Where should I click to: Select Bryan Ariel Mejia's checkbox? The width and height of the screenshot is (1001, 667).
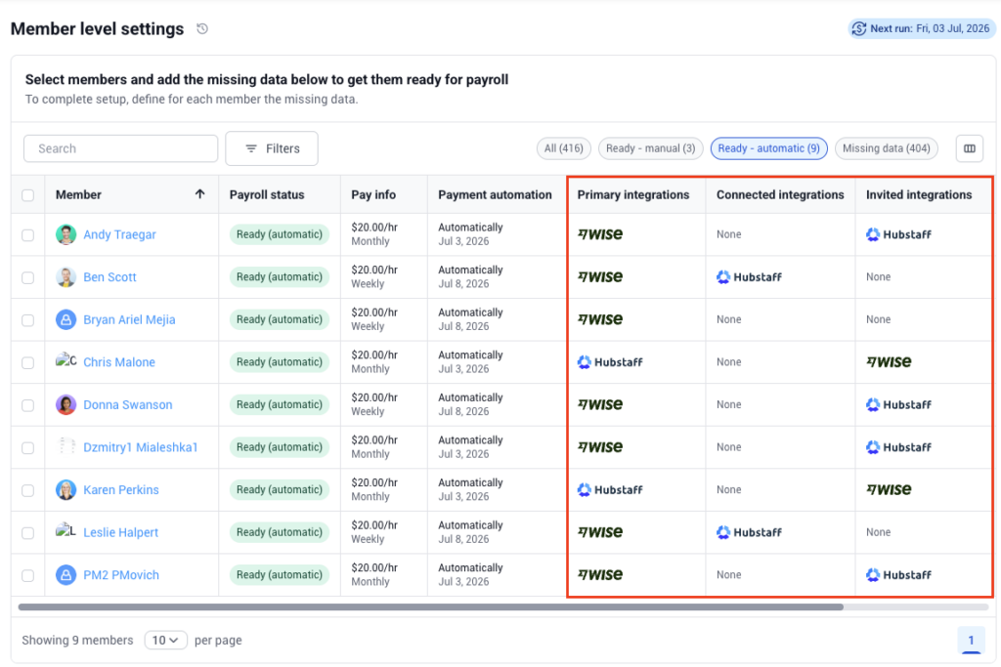[27, 320]
